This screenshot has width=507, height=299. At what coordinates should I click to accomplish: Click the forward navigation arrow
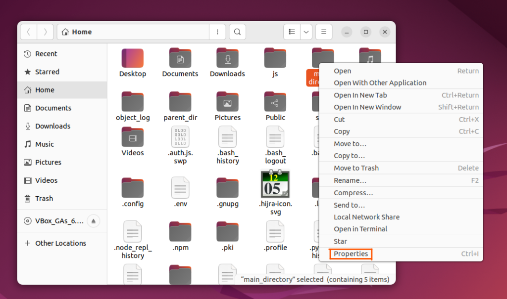pos(45,32)
